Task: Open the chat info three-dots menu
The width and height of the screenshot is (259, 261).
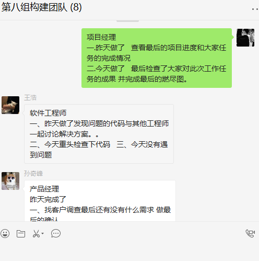Action: click(x=255, y=9)
